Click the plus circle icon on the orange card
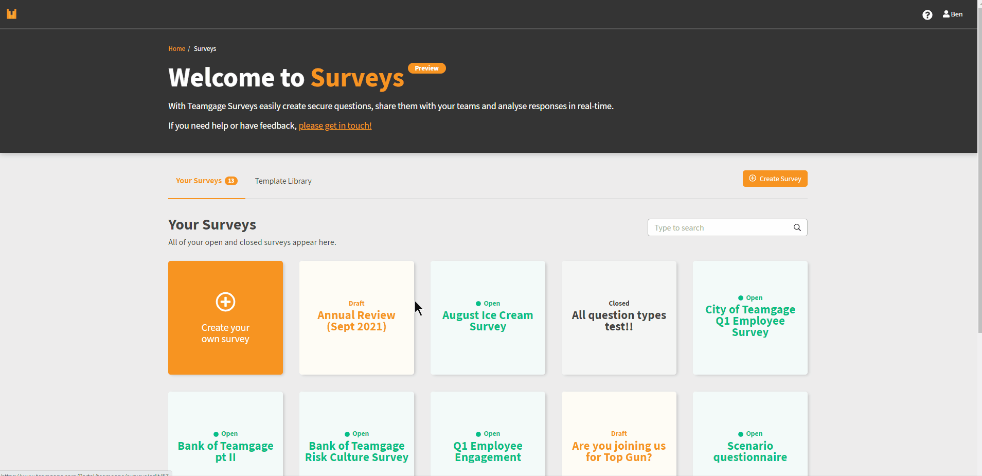Image resolution: width=982 pixels, height=476 pixels. pos(225,302)
